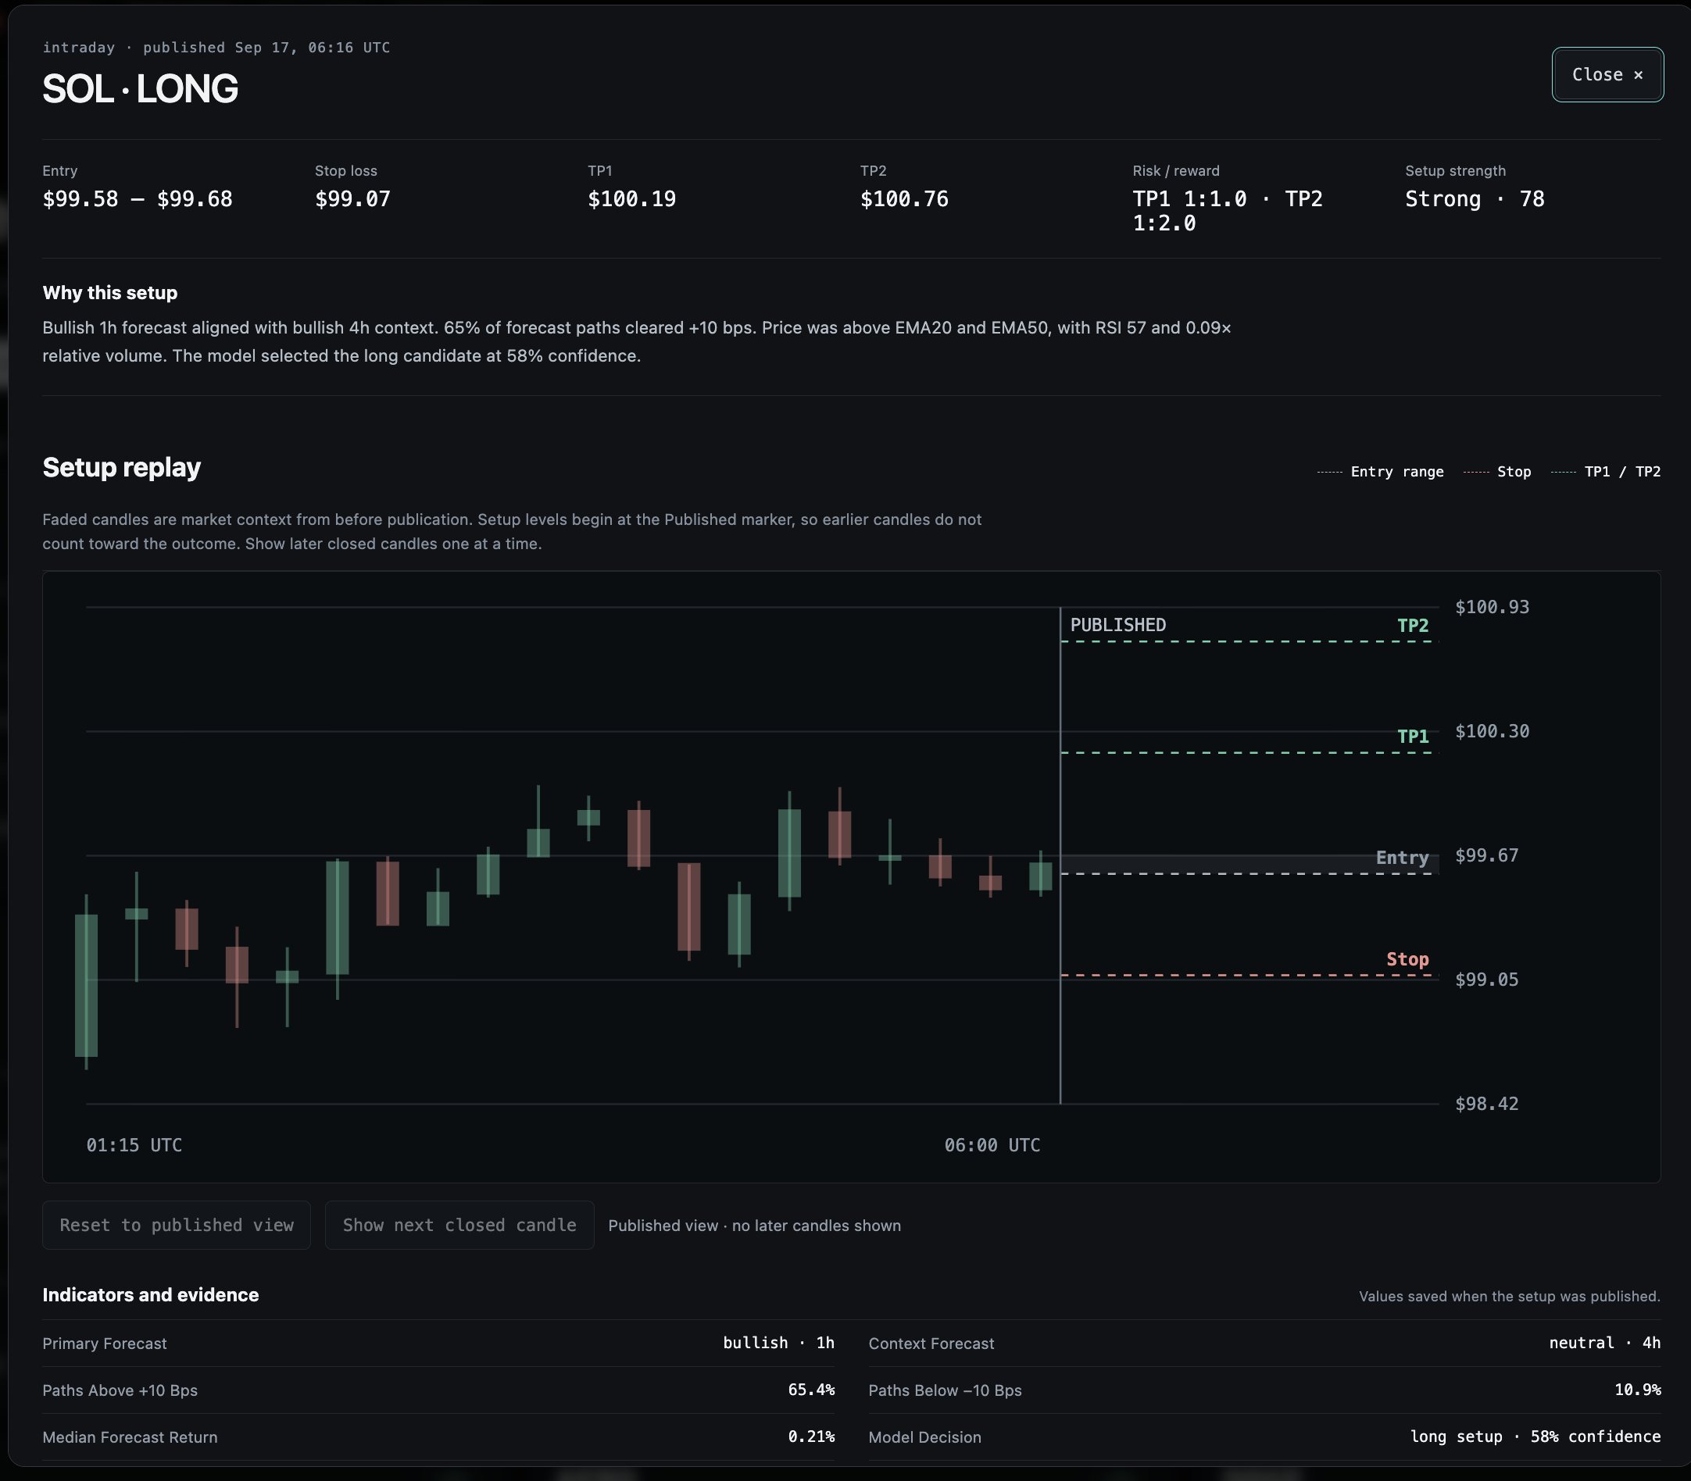Click the TP1 level label on chart
The image size is (1691, 1481).
pyautogui.click(x=1412, y=737)
